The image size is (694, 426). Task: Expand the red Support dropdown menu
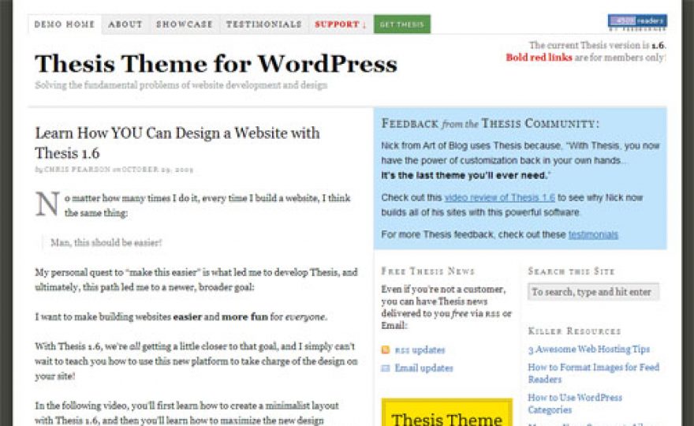tap(341, 24)
